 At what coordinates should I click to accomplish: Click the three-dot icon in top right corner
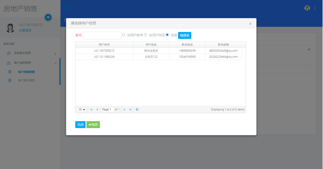point(314,8)
